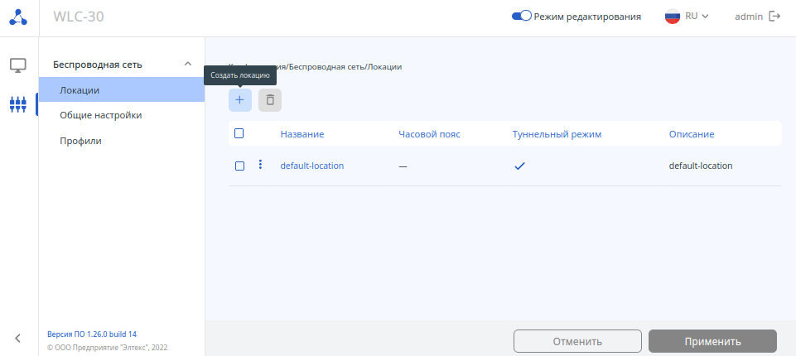Open three-dot menu for default-location row
The image size is (796, 356).
click(260, 165)
